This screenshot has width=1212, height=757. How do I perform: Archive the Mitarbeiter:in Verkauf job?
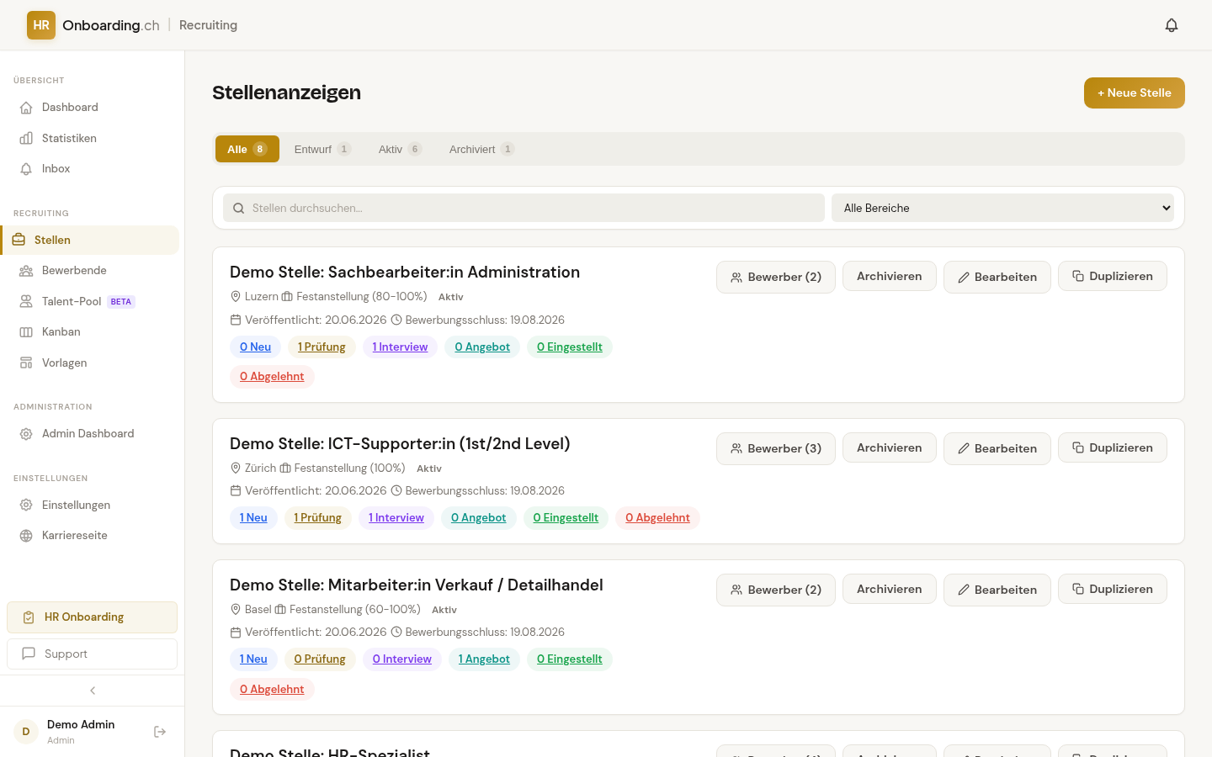click(x=890, y=589)
